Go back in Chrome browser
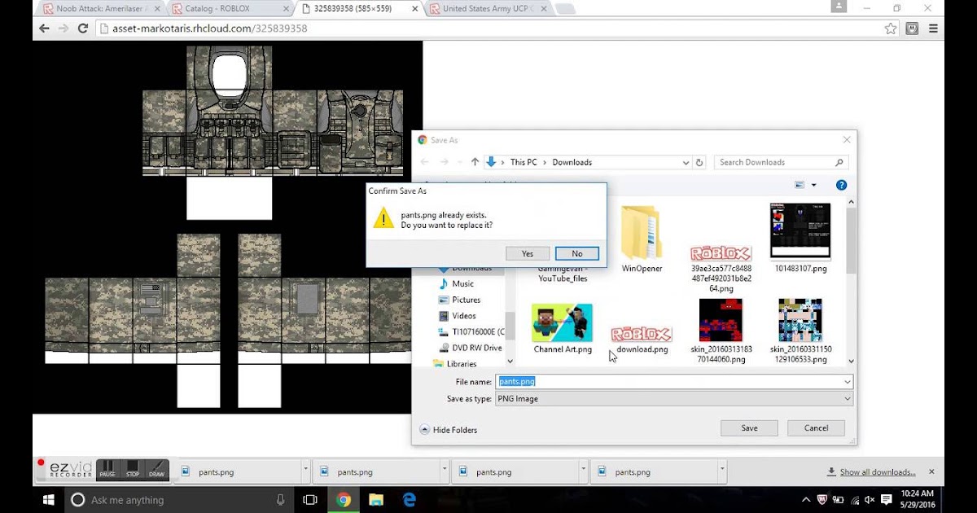 click(44, 28)
